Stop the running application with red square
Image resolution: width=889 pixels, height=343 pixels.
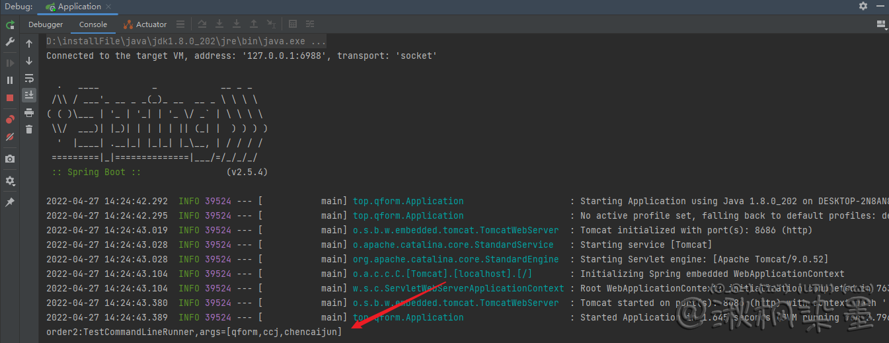click(x=10, y=98)
